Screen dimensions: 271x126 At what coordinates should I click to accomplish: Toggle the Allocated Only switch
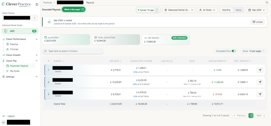point(234,51)
